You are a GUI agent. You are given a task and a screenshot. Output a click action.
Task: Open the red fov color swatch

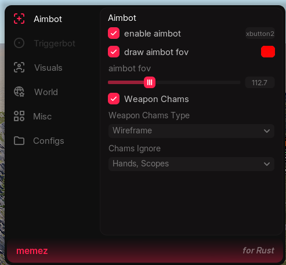point(268,52)
